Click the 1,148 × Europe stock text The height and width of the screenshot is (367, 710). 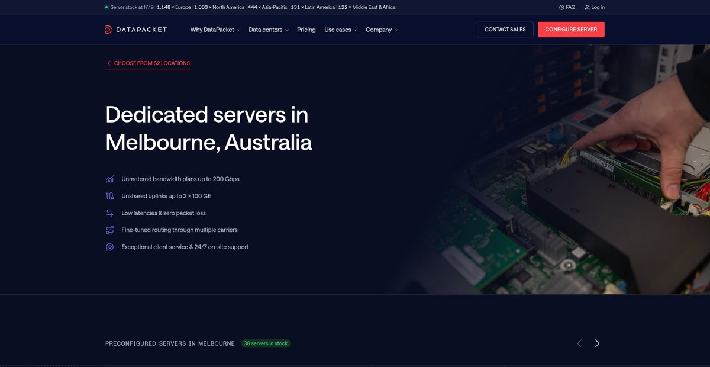pos(174,7)
